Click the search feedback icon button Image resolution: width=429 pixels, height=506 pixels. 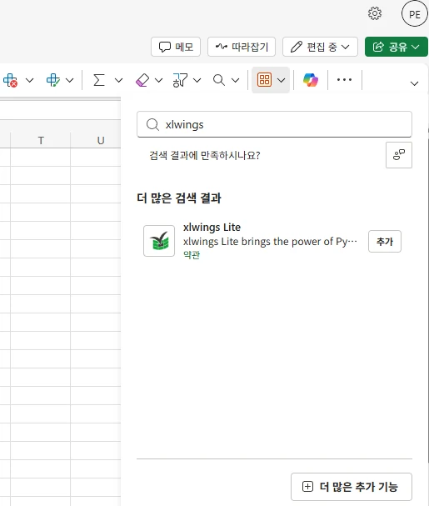tap(399, 155)
